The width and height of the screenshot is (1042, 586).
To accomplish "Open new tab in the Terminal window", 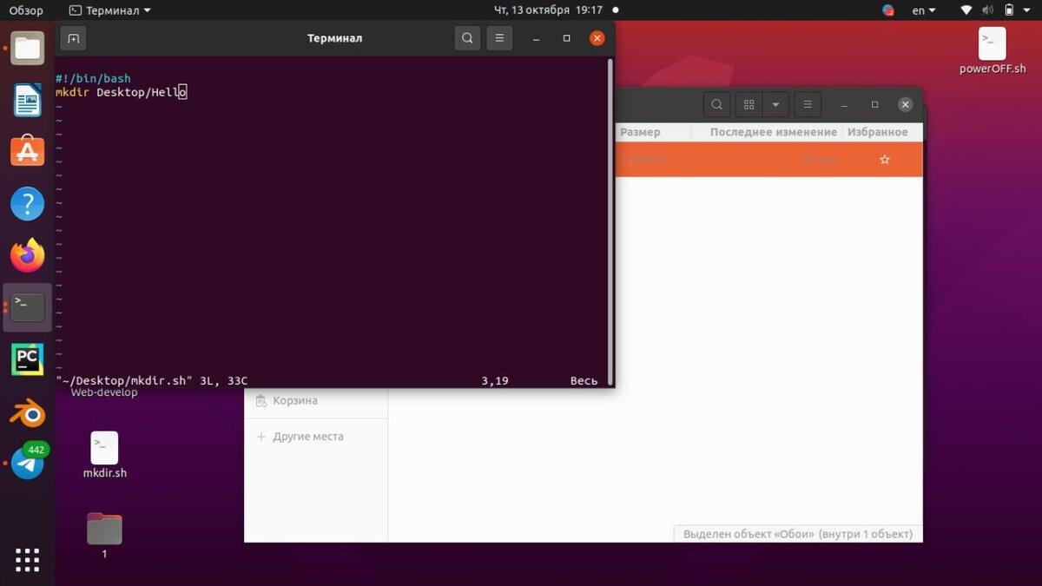I will click(x=73, y=38).
